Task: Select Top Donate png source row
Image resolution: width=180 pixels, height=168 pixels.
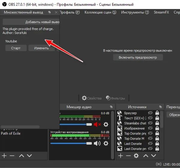Action: (138, 133)
